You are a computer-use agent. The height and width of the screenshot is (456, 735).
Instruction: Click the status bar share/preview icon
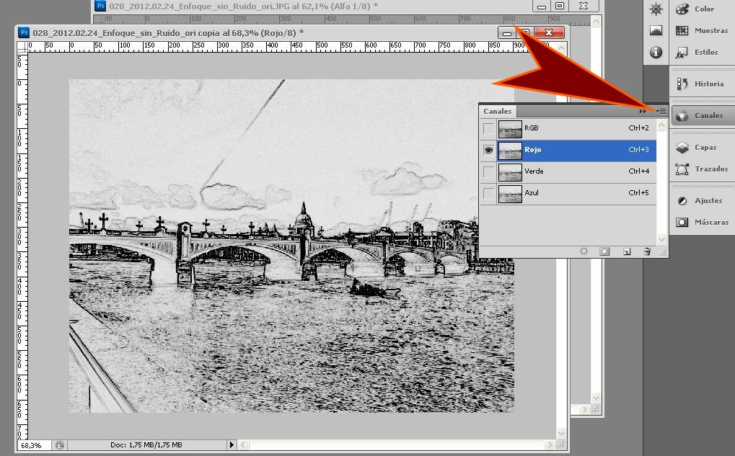tap(60, 445)
